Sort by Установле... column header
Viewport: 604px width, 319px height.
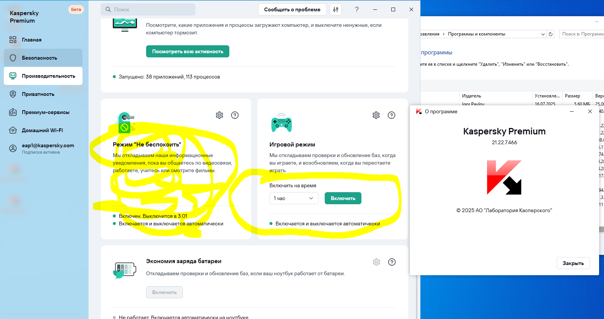pos(547,96)
